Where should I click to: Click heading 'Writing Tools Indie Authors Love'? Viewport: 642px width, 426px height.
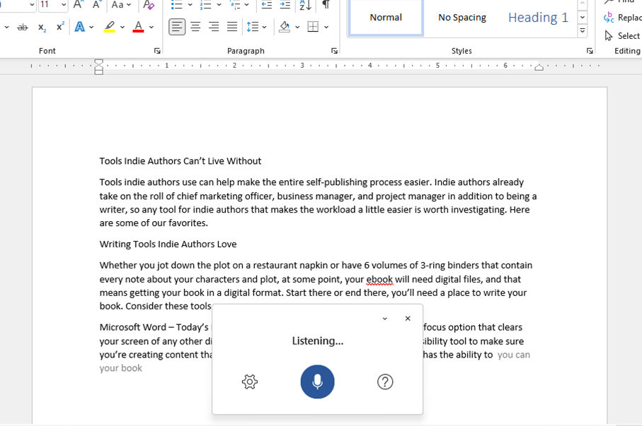pyautogui.click(x=168, y=244)
